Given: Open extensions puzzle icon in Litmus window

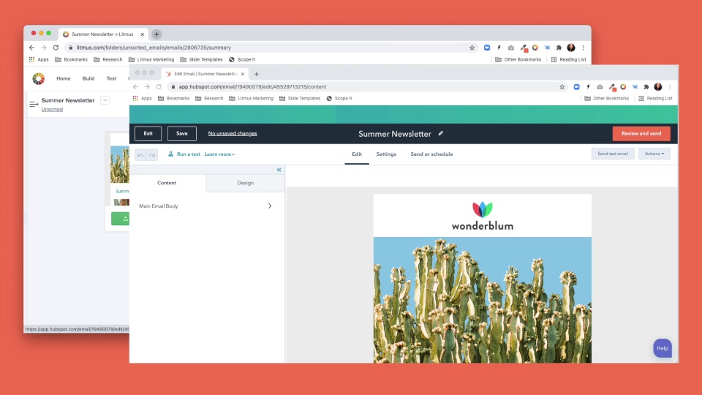Looking at the screenshot, I should [559, 48].
